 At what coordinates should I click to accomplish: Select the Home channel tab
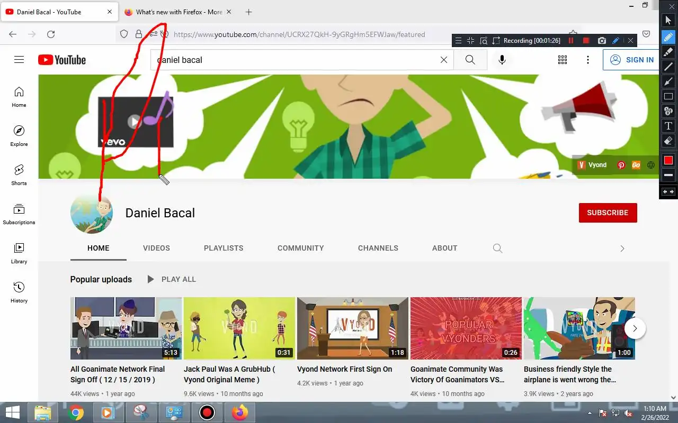pos(98,248)
